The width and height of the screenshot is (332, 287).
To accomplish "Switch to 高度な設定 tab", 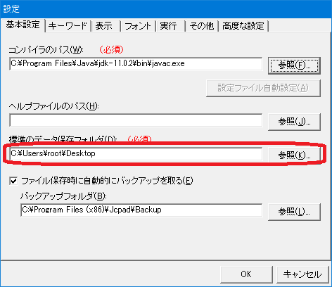I will (x=243, y=26).
